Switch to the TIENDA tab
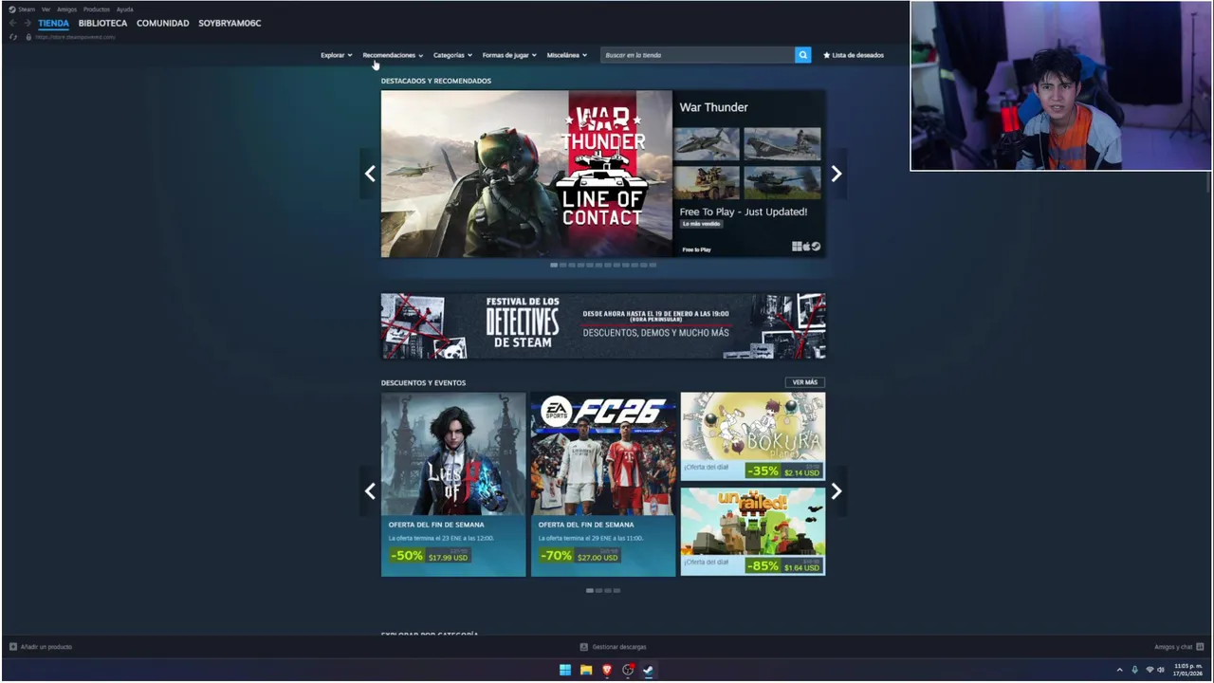Viewport: 1214px width, 683px height. pos(53,23)
